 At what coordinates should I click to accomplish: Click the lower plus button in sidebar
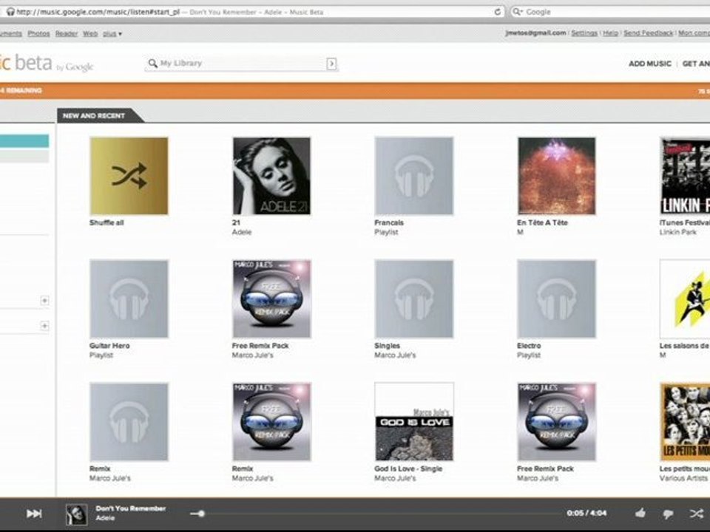[44, 326]
